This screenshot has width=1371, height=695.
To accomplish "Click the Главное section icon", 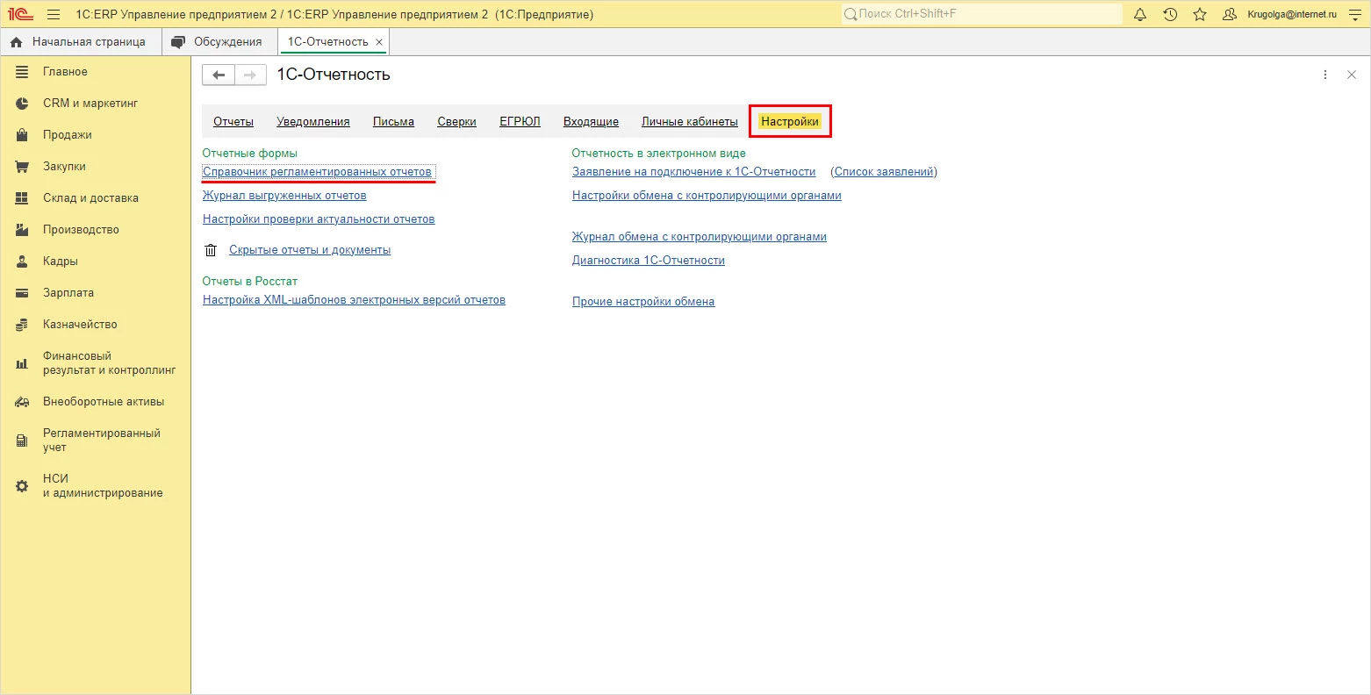I will point(22,72).
